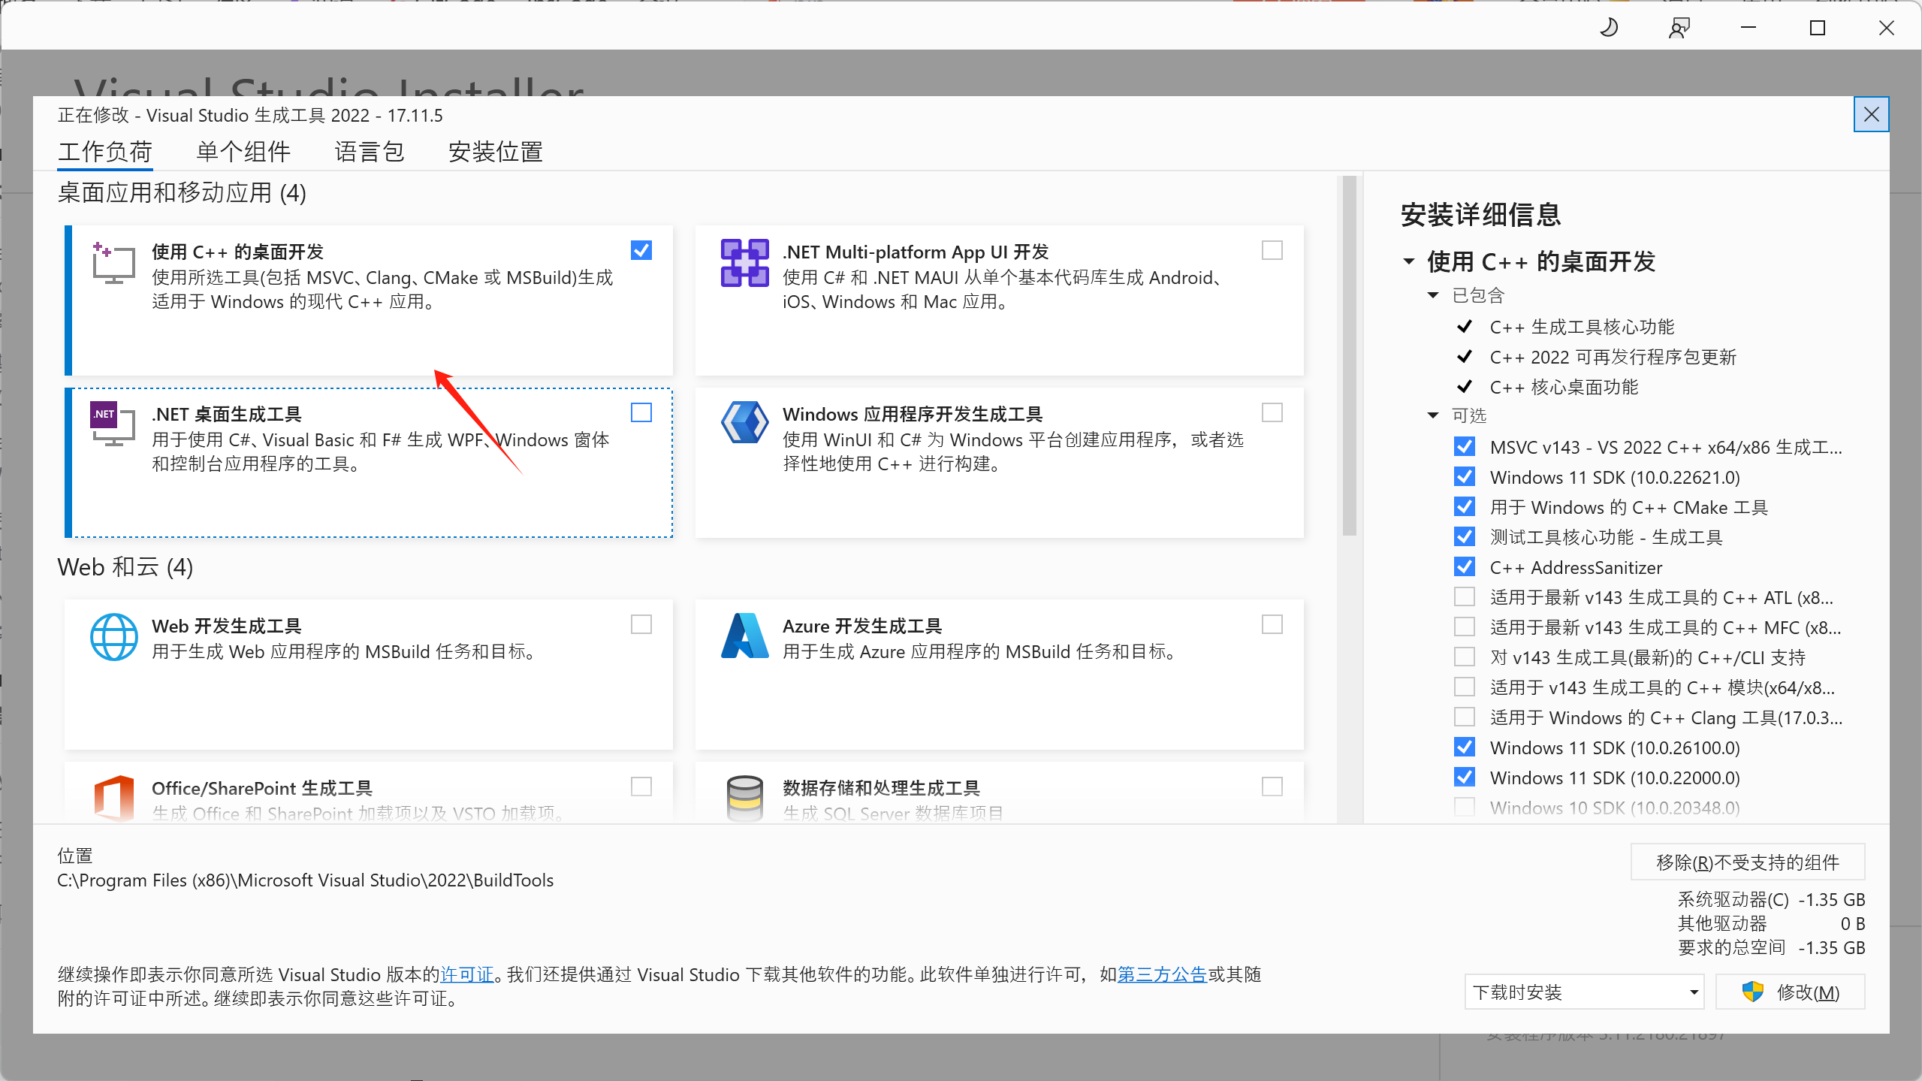Open the '许可证' license link
Viewport: 1922px width, 1081px height.
coord(467,974)
